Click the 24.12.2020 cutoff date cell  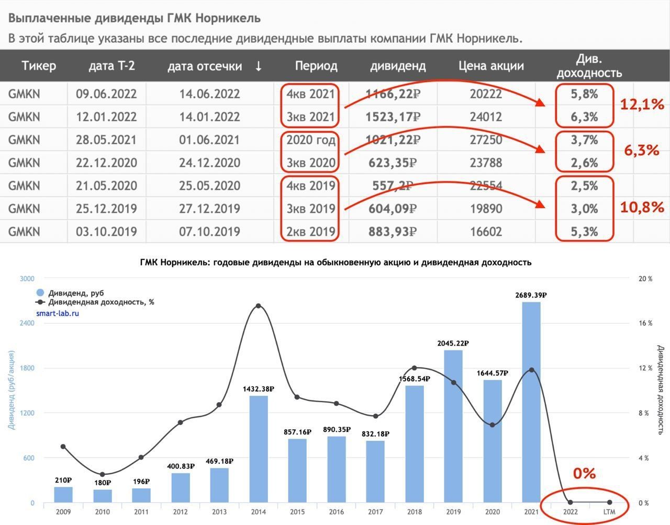point(209,163)
